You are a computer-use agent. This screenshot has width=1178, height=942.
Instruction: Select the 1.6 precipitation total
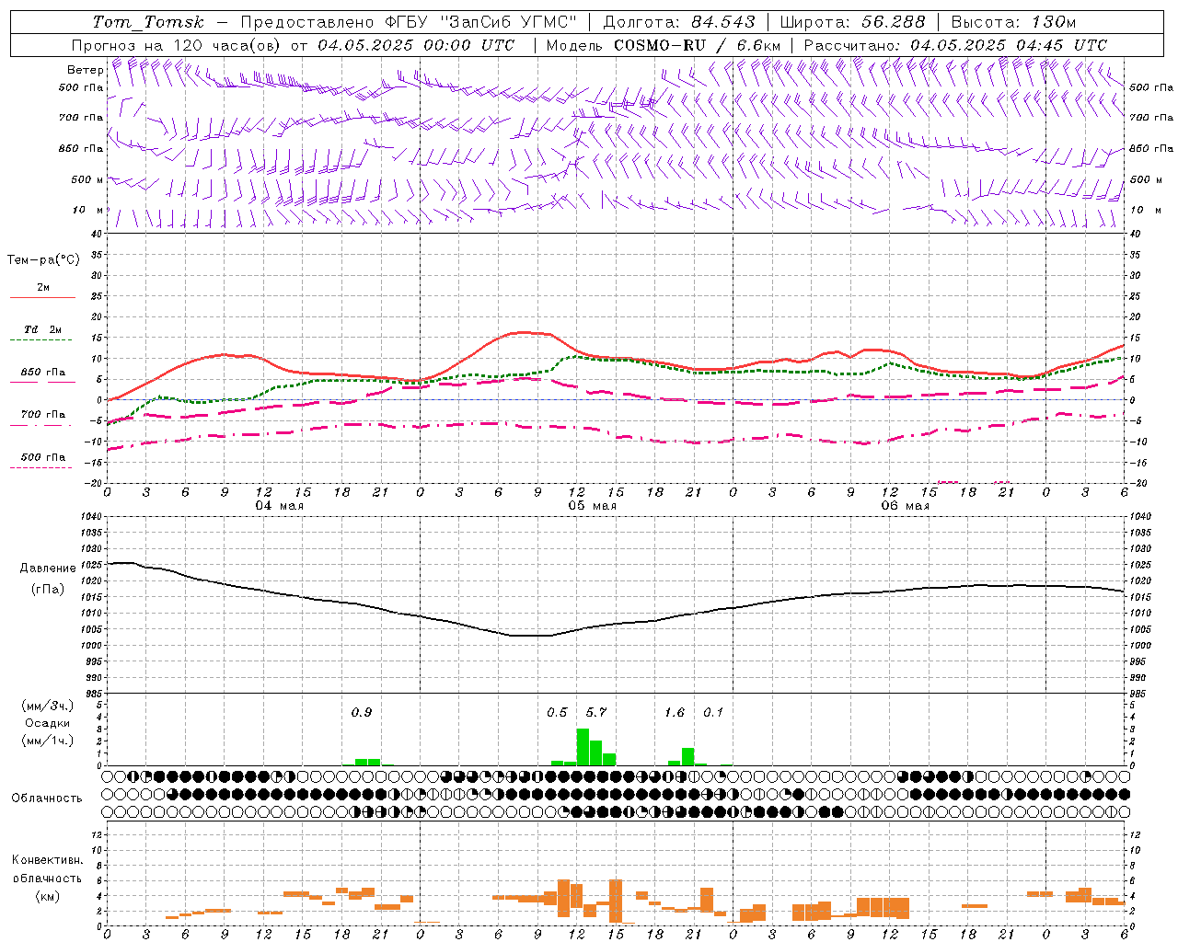(675, 712)
